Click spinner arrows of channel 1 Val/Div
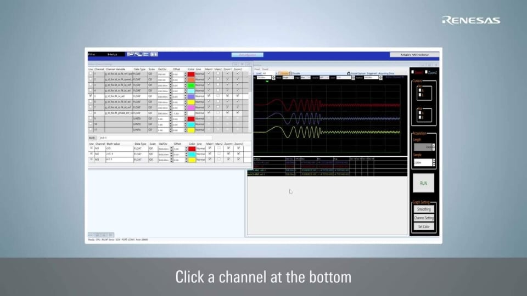The height and width of the screenshot is (296, 527). 170,74
